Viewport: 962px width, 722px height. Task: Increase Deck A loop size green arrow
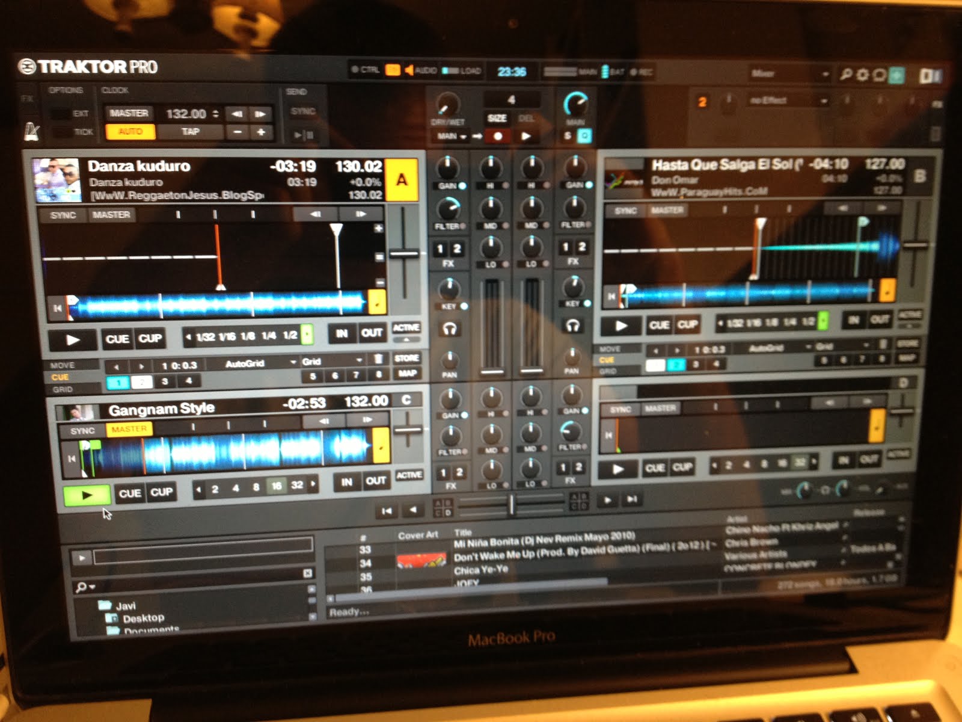[x=307, y=335]
